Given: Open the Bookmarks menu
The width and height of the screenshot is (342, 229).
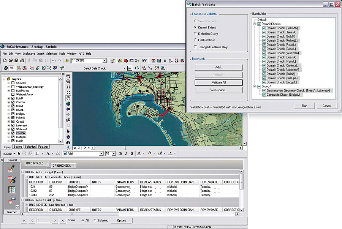Looking at the screenshot, I should (28, 54).
